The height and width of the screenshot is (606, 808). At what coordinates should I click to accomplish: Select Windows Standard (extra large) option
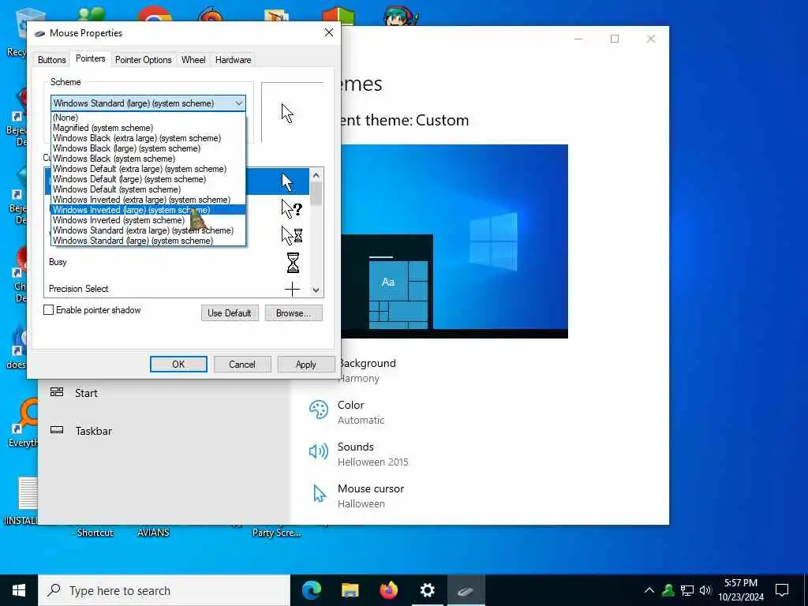pyautogui.click(x=148, y=230)
